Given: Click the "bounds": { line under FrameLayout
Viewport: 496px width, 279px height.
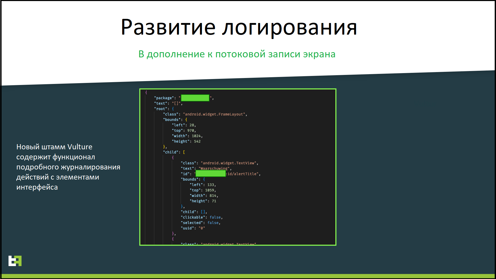Looking at the screenshot, I should (x=175, y=120).
